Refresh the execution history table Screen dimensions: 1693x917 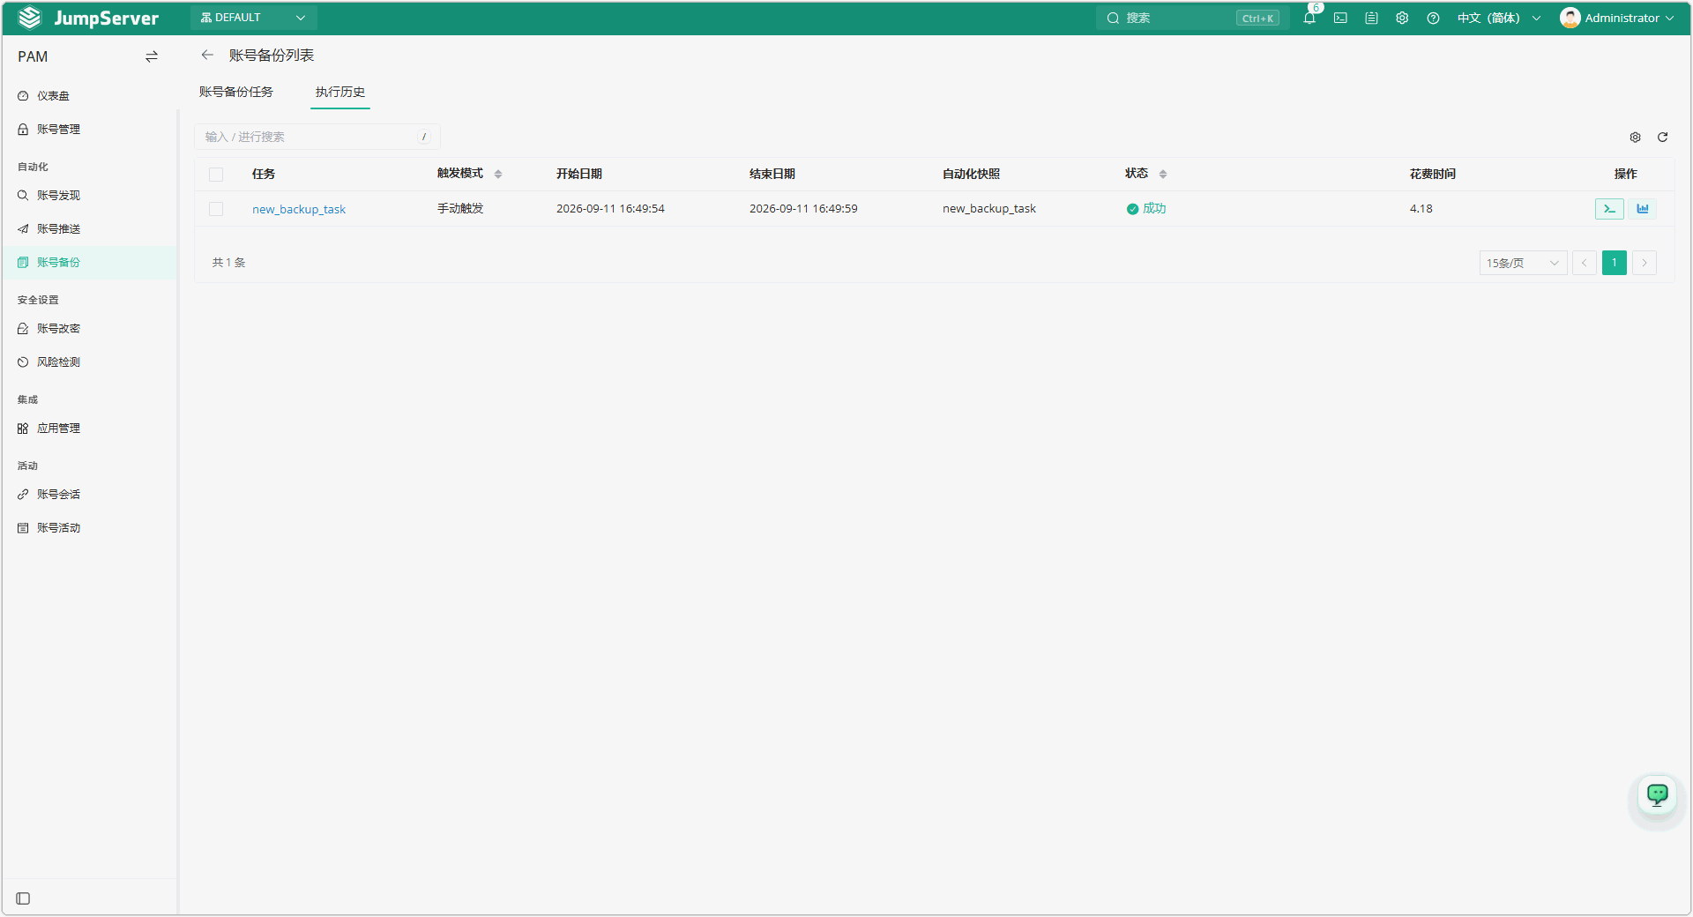pos(1662,137)
